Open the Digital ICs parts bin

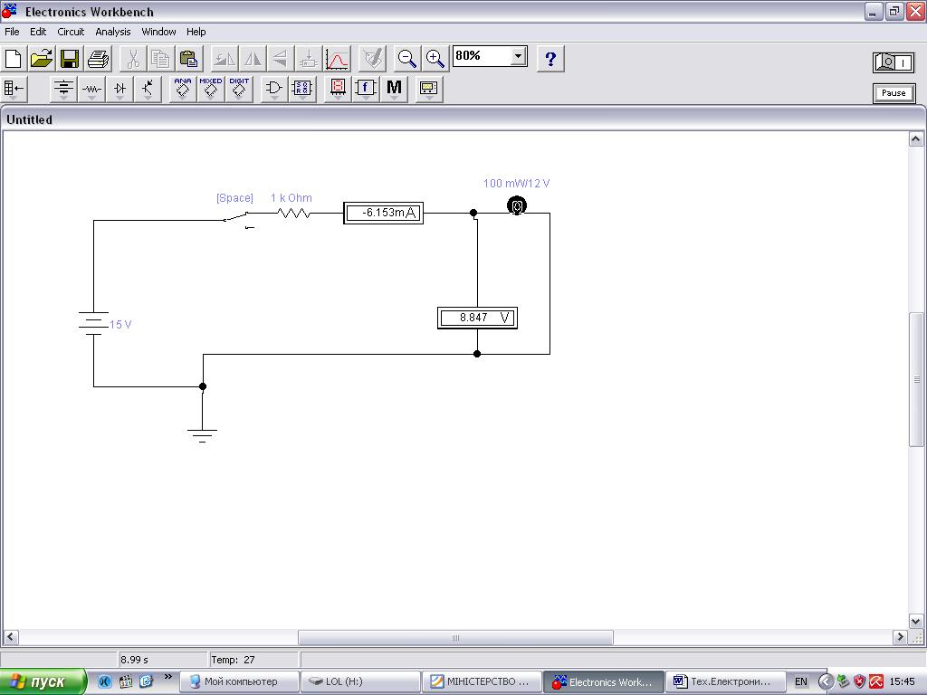pos(239,89)
